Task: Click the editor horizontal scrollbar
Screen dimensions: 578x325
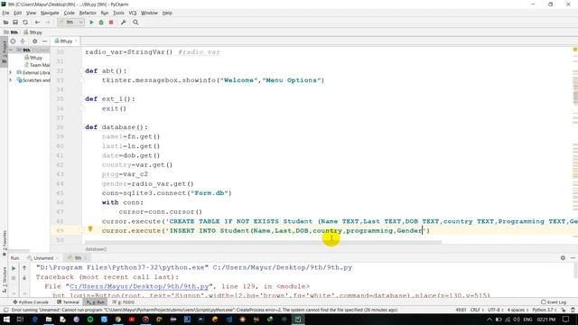Action: point(263,243)
